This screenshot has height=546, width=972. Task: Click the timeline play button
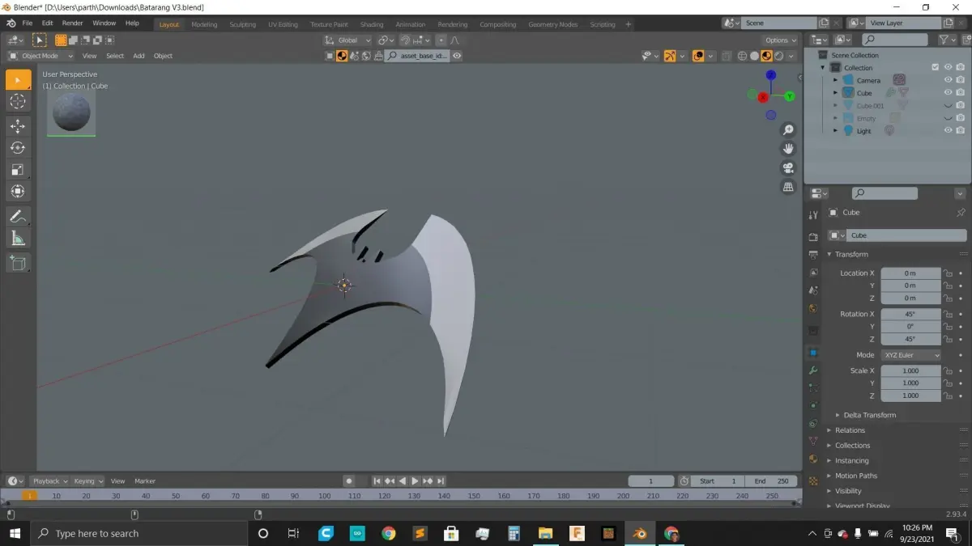(x=416, y=481)
